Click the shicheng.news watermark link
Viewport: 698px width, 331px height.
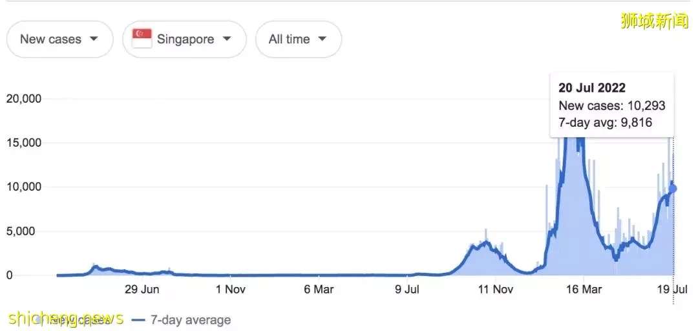tap(65, 317)
